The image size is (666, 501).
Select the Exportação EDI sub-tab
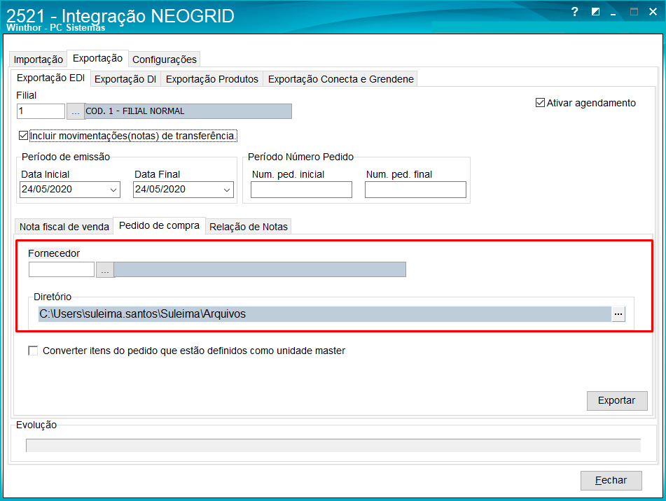[50, 78]
